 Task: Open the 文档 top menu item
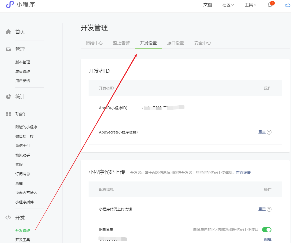click(x=207, y=5)
